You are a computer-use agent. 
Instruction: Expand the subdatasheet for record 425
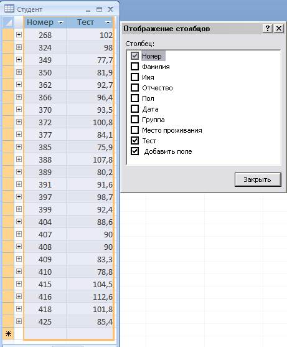pyautogui.click(x=19, y=321)
